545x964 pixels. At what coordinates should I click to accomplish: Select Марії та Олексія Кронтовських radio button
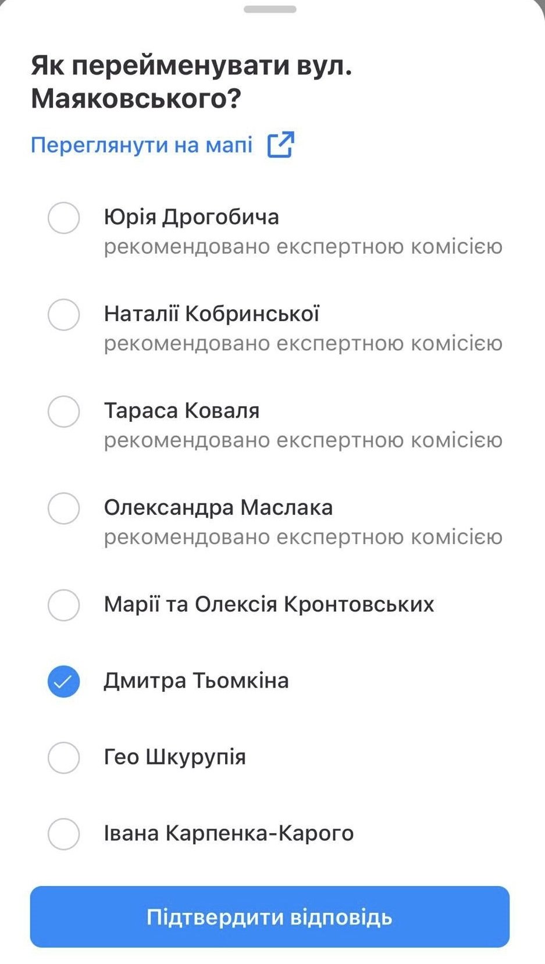63,604
